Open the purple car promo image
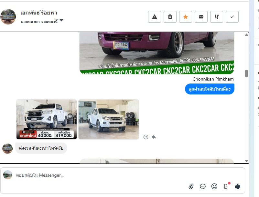The image size is (259, 197). (157, 52)
